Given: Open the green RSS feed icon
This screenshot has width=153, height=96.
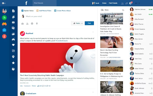Looking at the screenshot, I should (4, 18).
